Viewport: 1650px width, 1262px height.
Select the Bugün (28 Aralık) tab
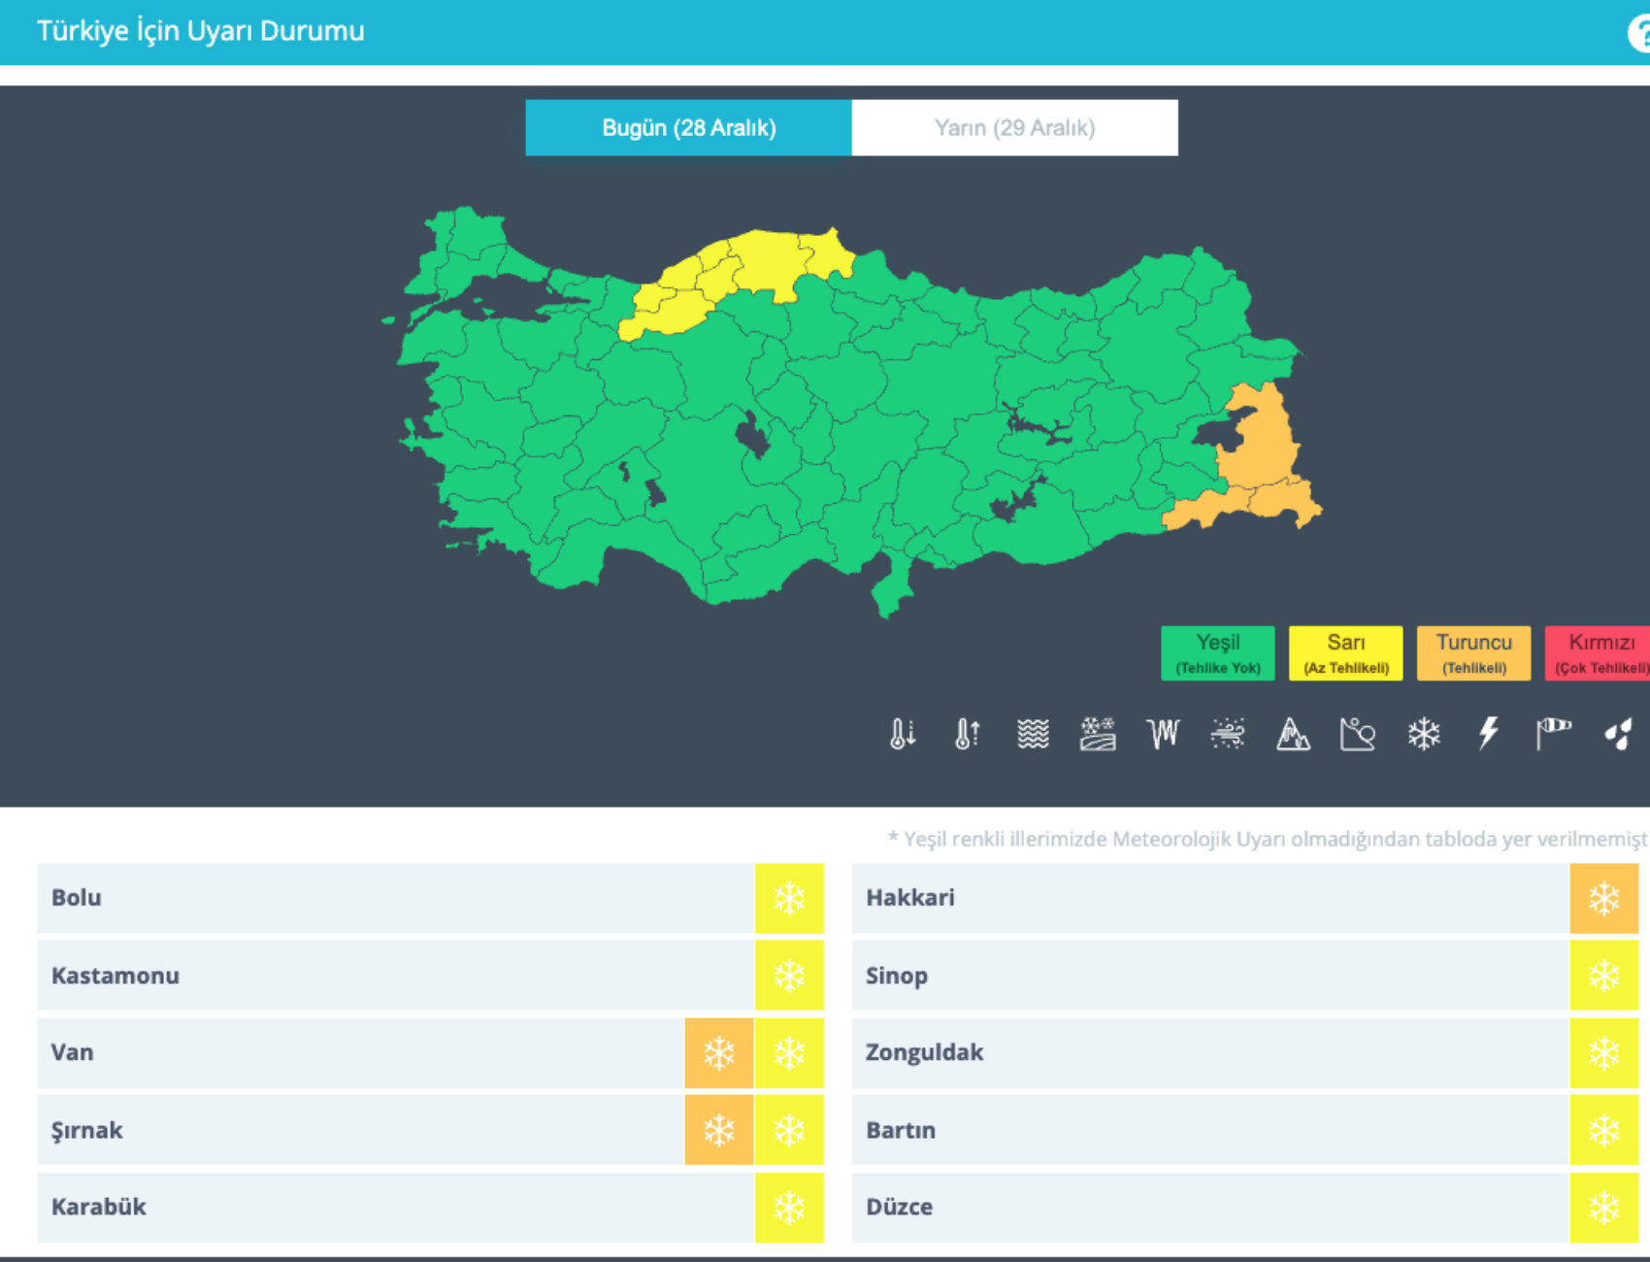tap(688, 128)
